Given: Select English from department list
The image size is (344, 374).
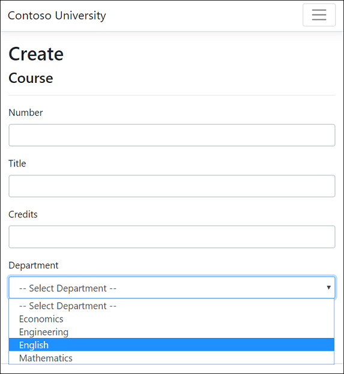Looking at the screenshot, I should point(171,345).
